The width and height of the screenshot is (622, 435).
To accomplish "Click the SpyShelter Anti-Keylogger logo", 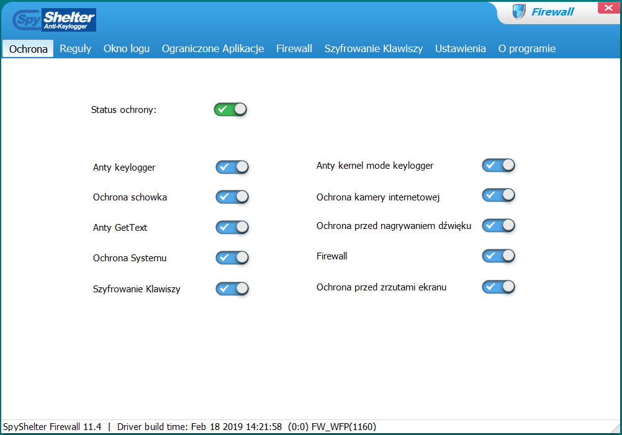I will tap(55, 20).
